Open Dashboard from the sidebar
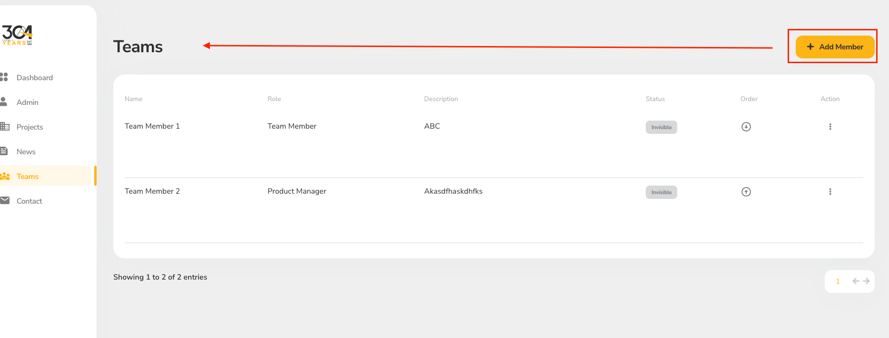 pos(34,77)
